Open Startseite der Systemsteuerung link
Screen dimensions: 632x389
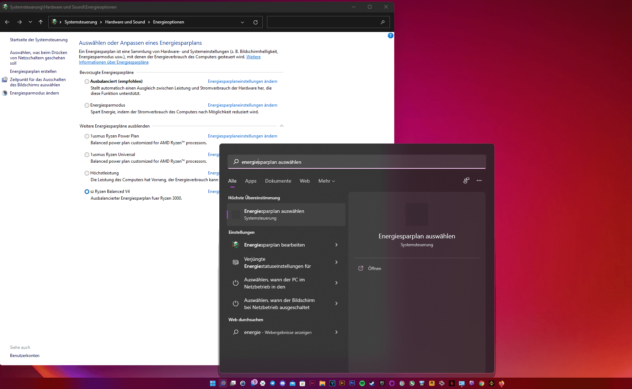(39, 40)
